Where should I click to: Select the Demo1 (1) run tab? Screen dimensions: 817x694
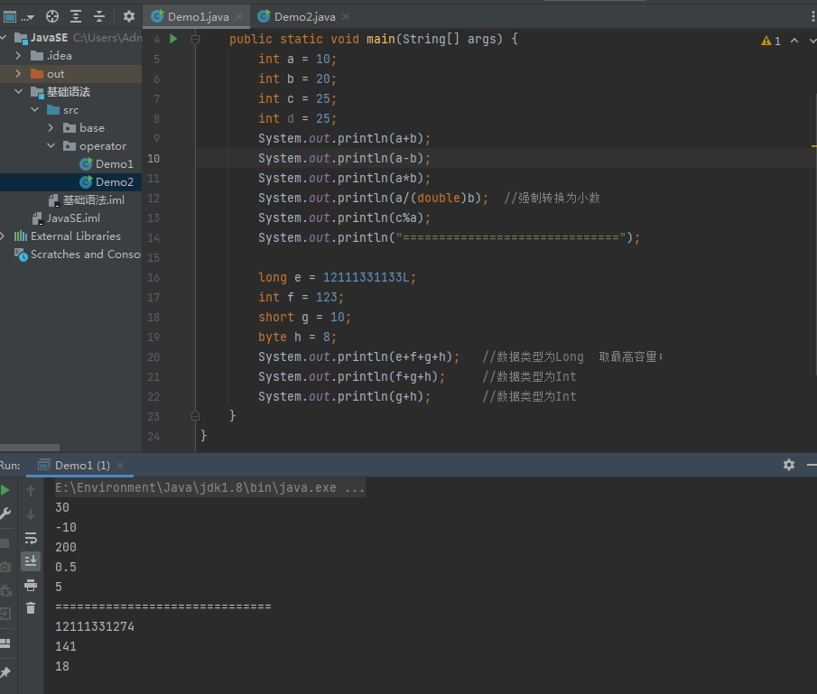tap(81, 466)
